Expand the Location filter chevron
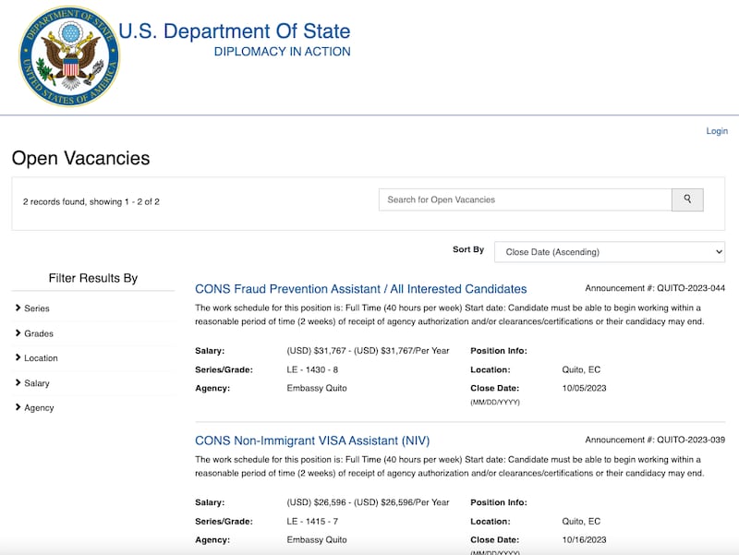739x555 pixels. tap(18, 357)
